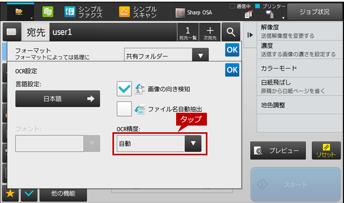
Task: Select the user1 destination field
Action: (113, 32)
